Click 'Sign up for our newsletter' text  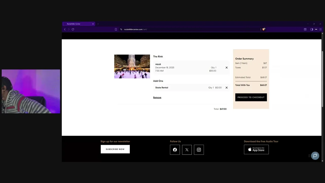click(x=115, y=141)
